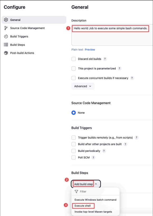Screen dimensions: 153x216
Task: Click the General gear icon in sidebar
Action: coord(6,20)
